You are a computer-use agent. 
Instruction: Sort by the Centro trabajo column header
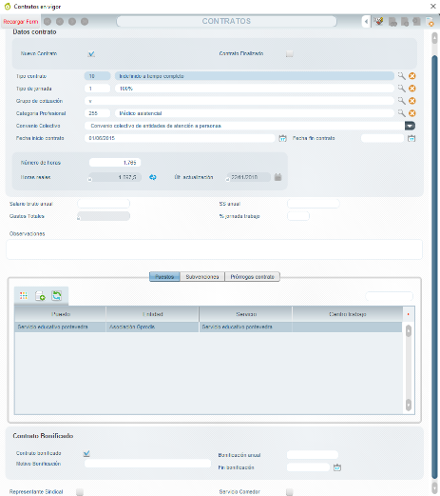(x=348, y=314)
